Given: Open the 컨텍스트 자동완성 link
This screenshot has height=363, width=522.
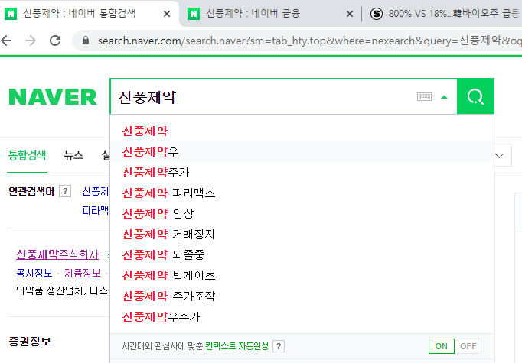Looking at the screenshot, I should (237, 346).
